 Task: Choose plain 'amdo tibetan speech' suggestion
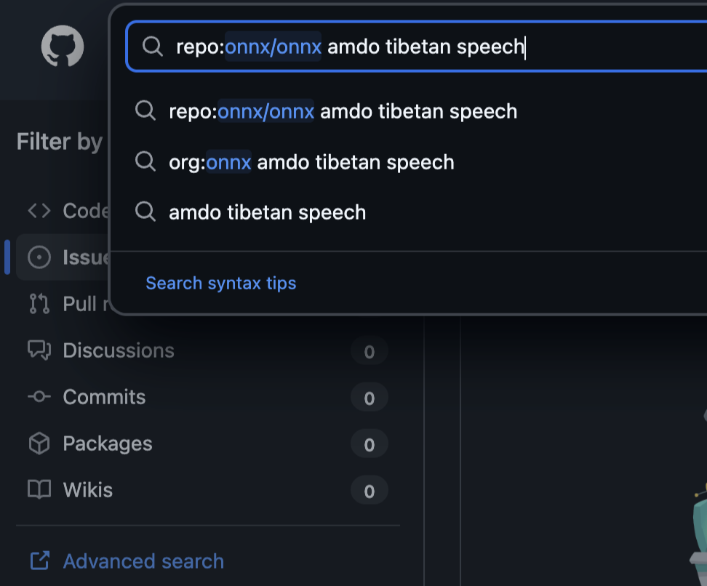(267, 212)
